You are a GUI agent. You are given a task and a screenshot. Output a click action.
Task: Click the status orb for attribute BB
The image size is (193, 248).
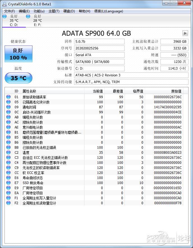tap(8, 147)
